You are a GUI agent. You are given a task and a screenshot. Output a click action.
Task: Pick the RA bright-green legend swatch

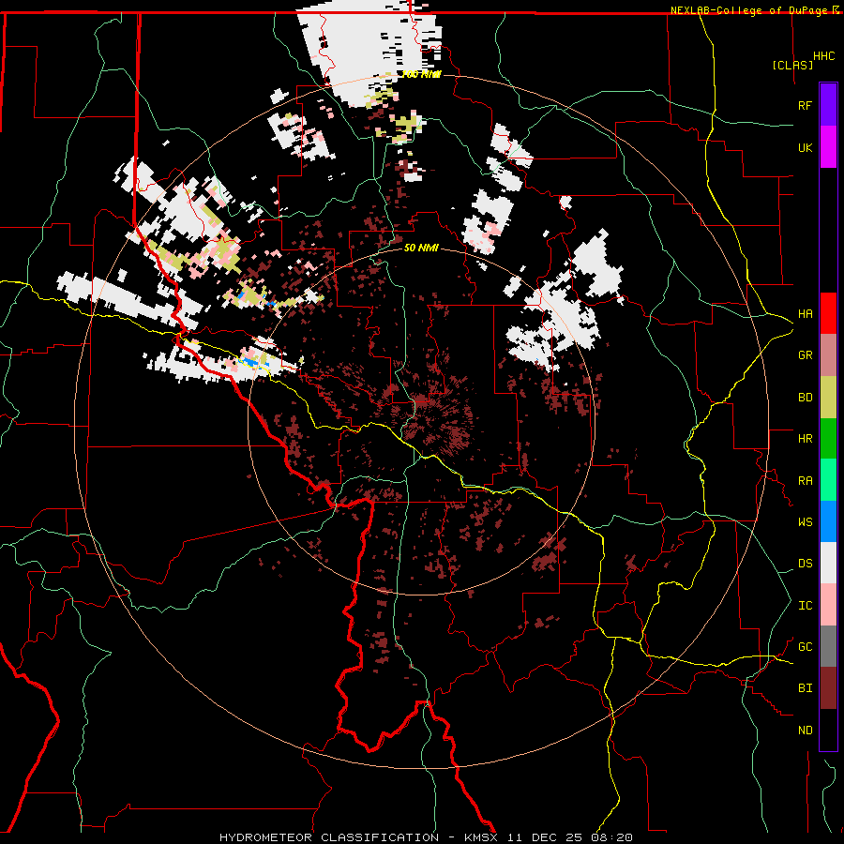point(828,480)
